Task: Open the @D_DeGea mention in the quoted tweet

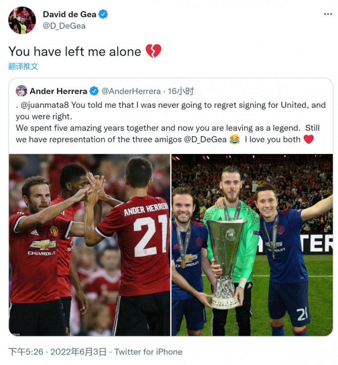Action: [x=205, y=139]
